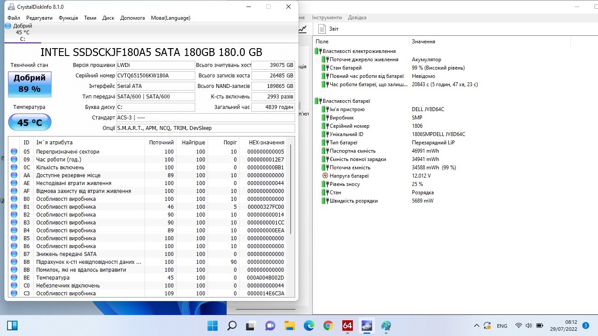Click the drive title INTEL SSDSCKJF180A5 SATA 180GB
The height and width of the screenshot is (336, 598).
click(151, 52)
